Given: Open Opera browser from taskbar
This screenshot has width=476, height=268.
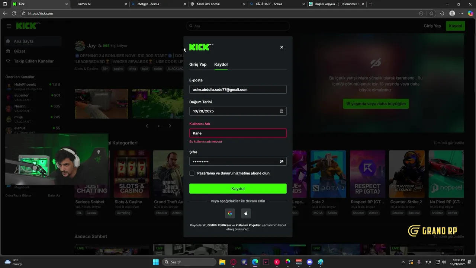Looking at the screenshot, I should (234, 262).
